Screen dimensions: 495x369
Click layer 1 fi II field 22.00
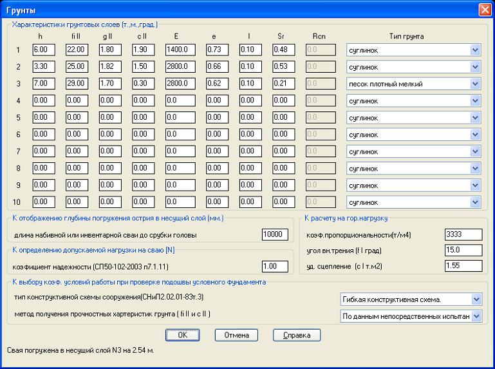pyautogui.click(x=77, y=50)
